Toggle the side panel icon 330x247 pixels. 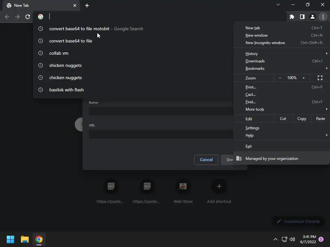pos(302,17)
